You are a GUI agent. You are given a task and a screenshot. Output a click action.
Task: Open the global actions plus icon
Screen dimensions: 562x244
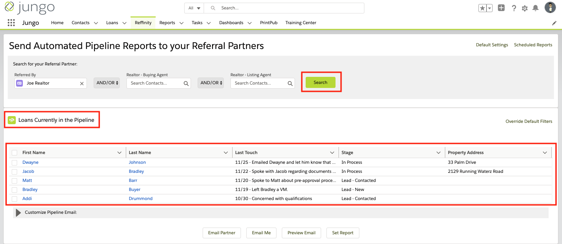pyautogui.click(x=501, y=8)
